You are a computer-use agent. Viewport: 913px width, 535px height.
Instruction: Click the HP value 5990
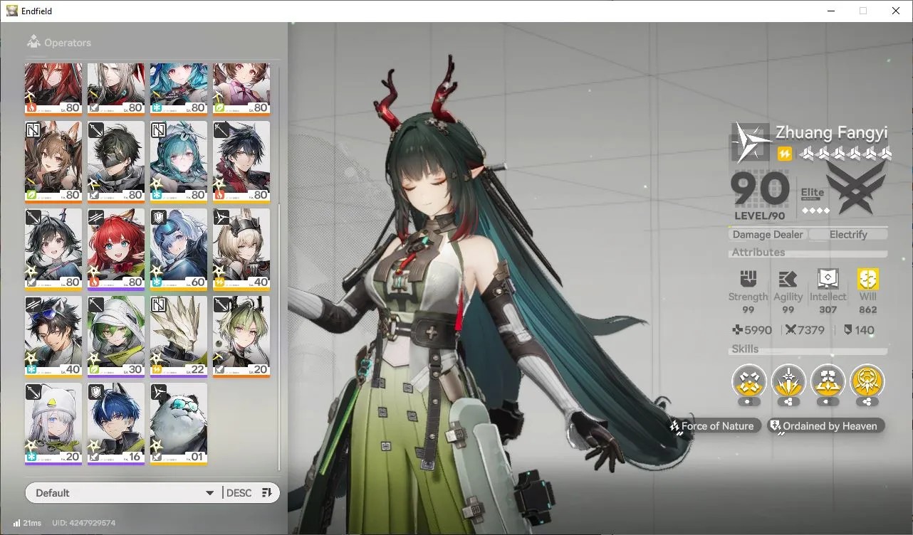(x=758, y=330)
